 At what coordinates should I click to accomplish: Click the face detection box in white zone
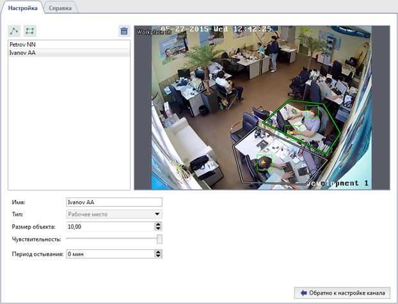(x=264, y=162)
